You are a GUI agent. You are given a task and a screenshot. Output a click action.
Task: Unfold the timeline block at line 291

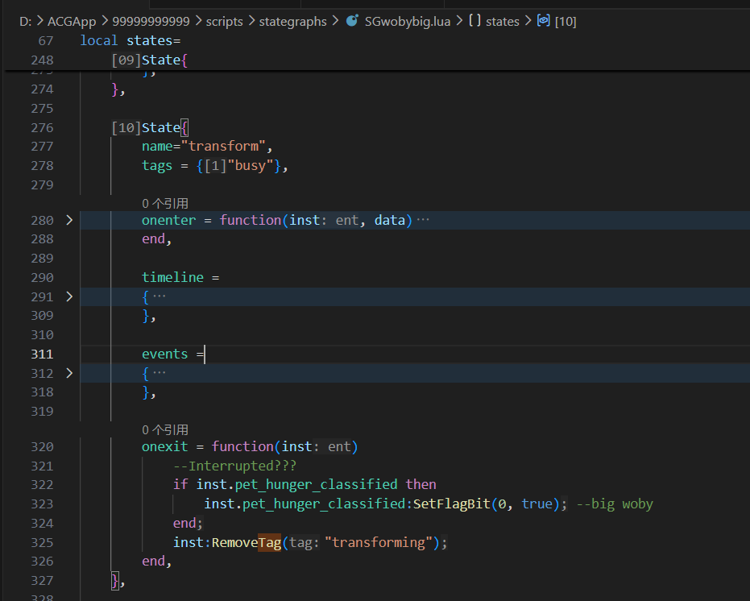coord(69,296)
